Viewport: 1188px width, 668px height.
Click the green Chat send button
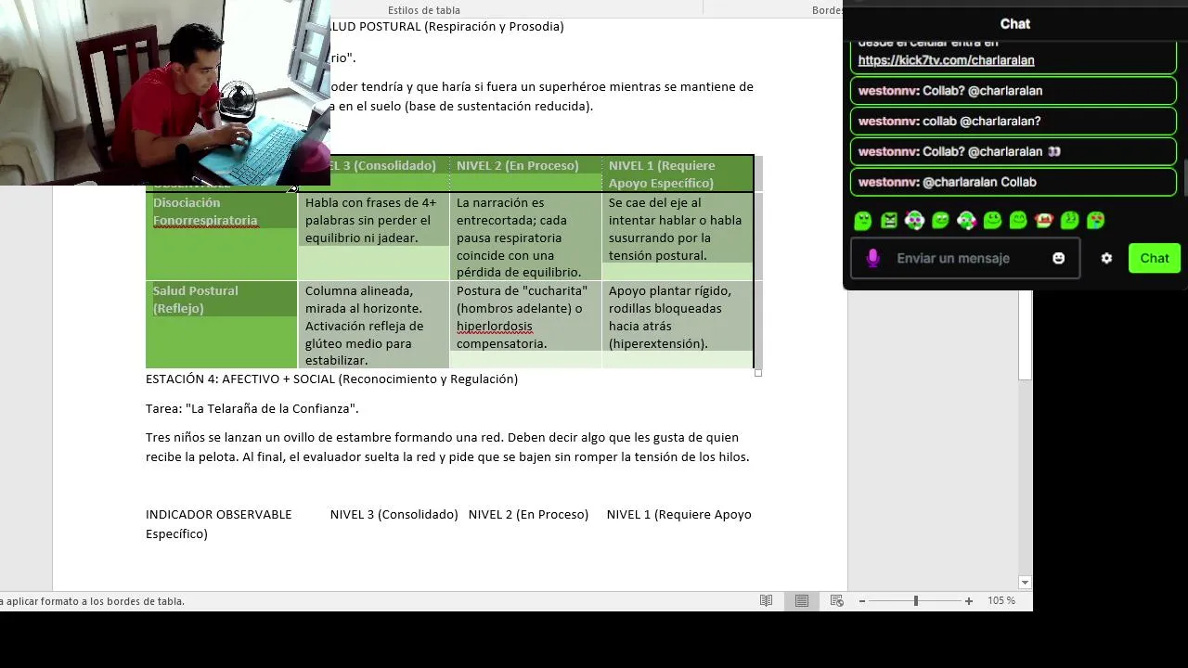tap(1155, 258)
